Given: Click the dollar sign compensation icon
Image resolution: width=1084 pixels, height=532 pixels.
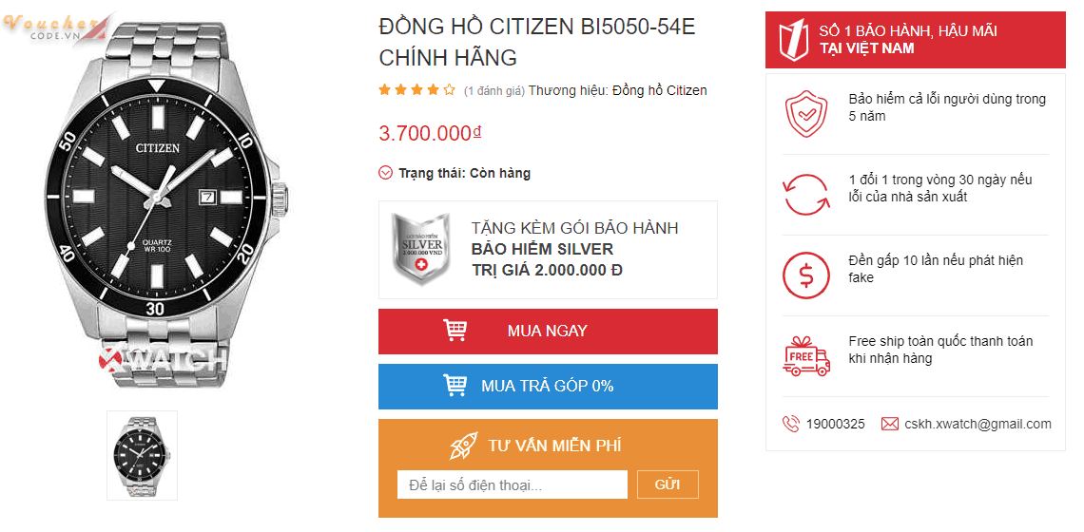Looking at the screenshot, I should pos(805,275).
